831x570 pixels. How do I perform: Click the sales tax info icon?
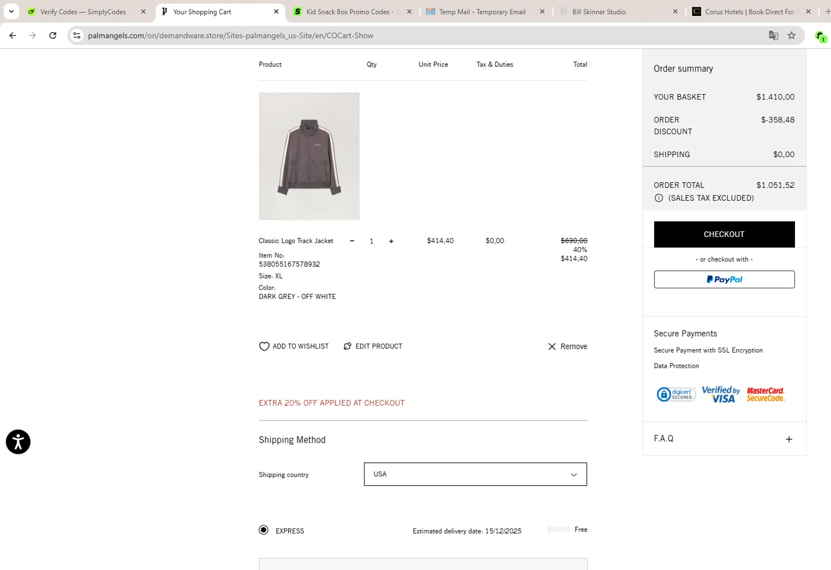coord(659,198)
